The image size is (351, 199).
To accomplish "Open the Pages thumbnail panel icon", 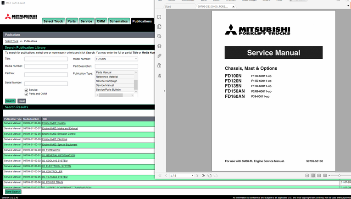I will (x=159, y=27).
